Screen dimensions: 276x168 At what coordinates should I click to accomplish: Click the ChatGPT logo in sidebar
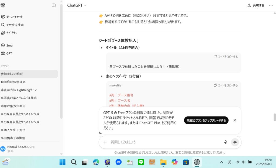point(3,5)
